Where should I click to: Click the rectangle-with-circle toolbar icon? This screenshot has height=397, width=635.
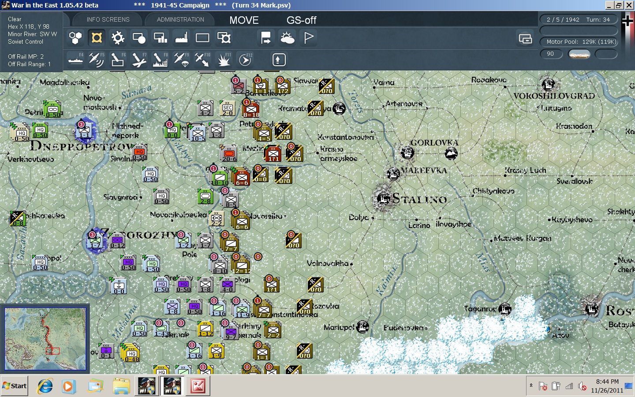[139, 38]
